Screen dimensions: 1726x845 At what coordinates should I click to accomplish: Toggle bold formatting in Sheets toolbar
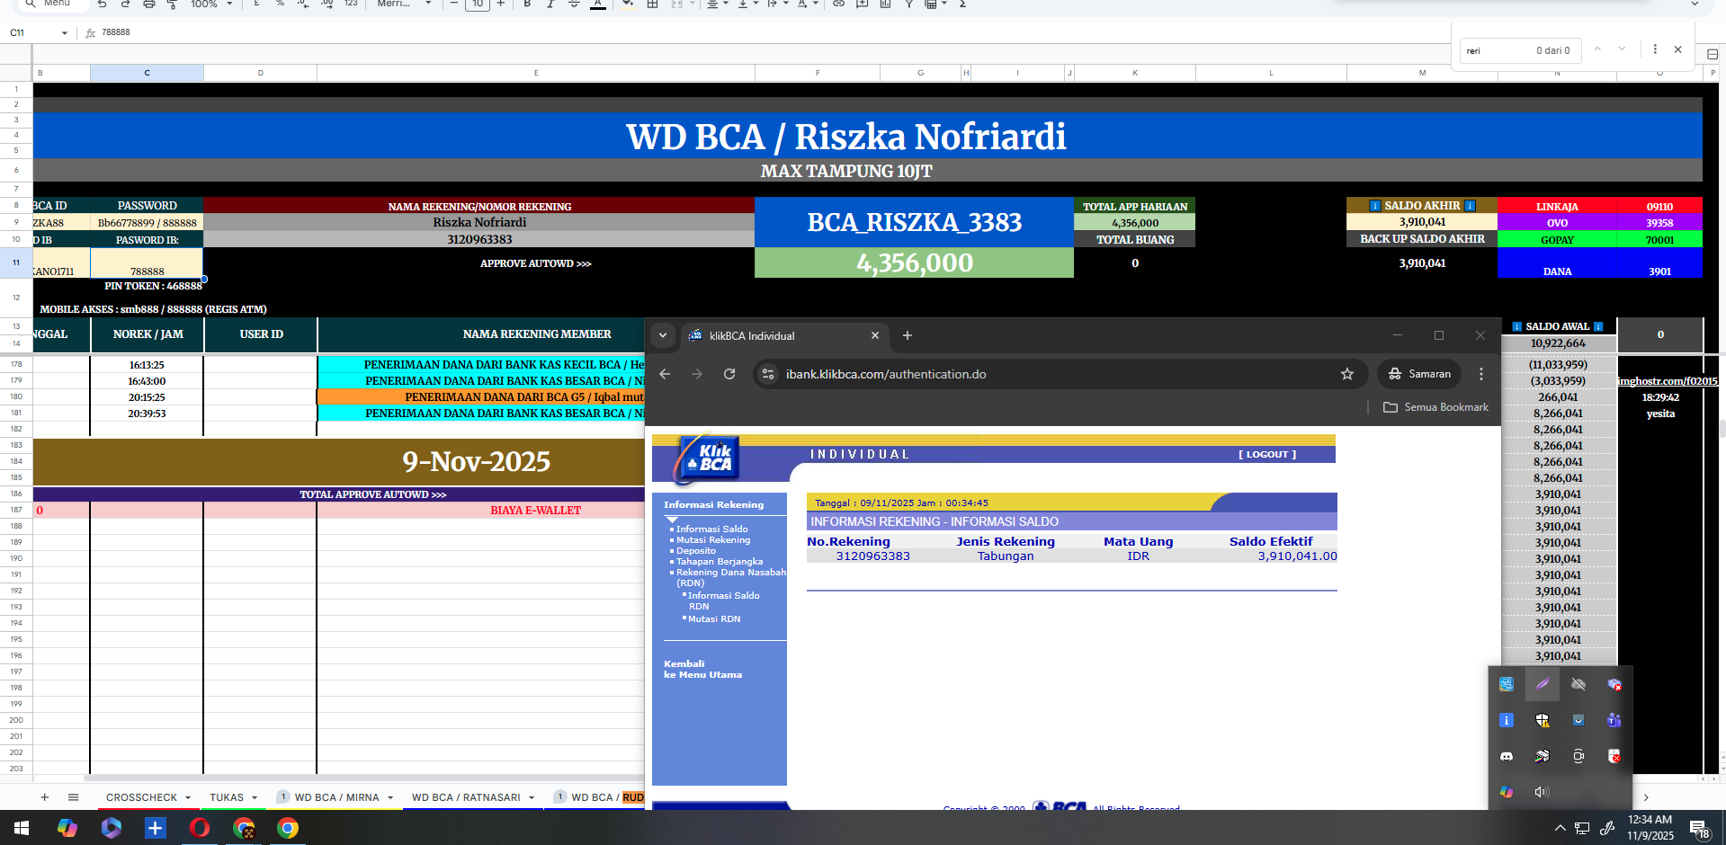(x=527, y=4)
